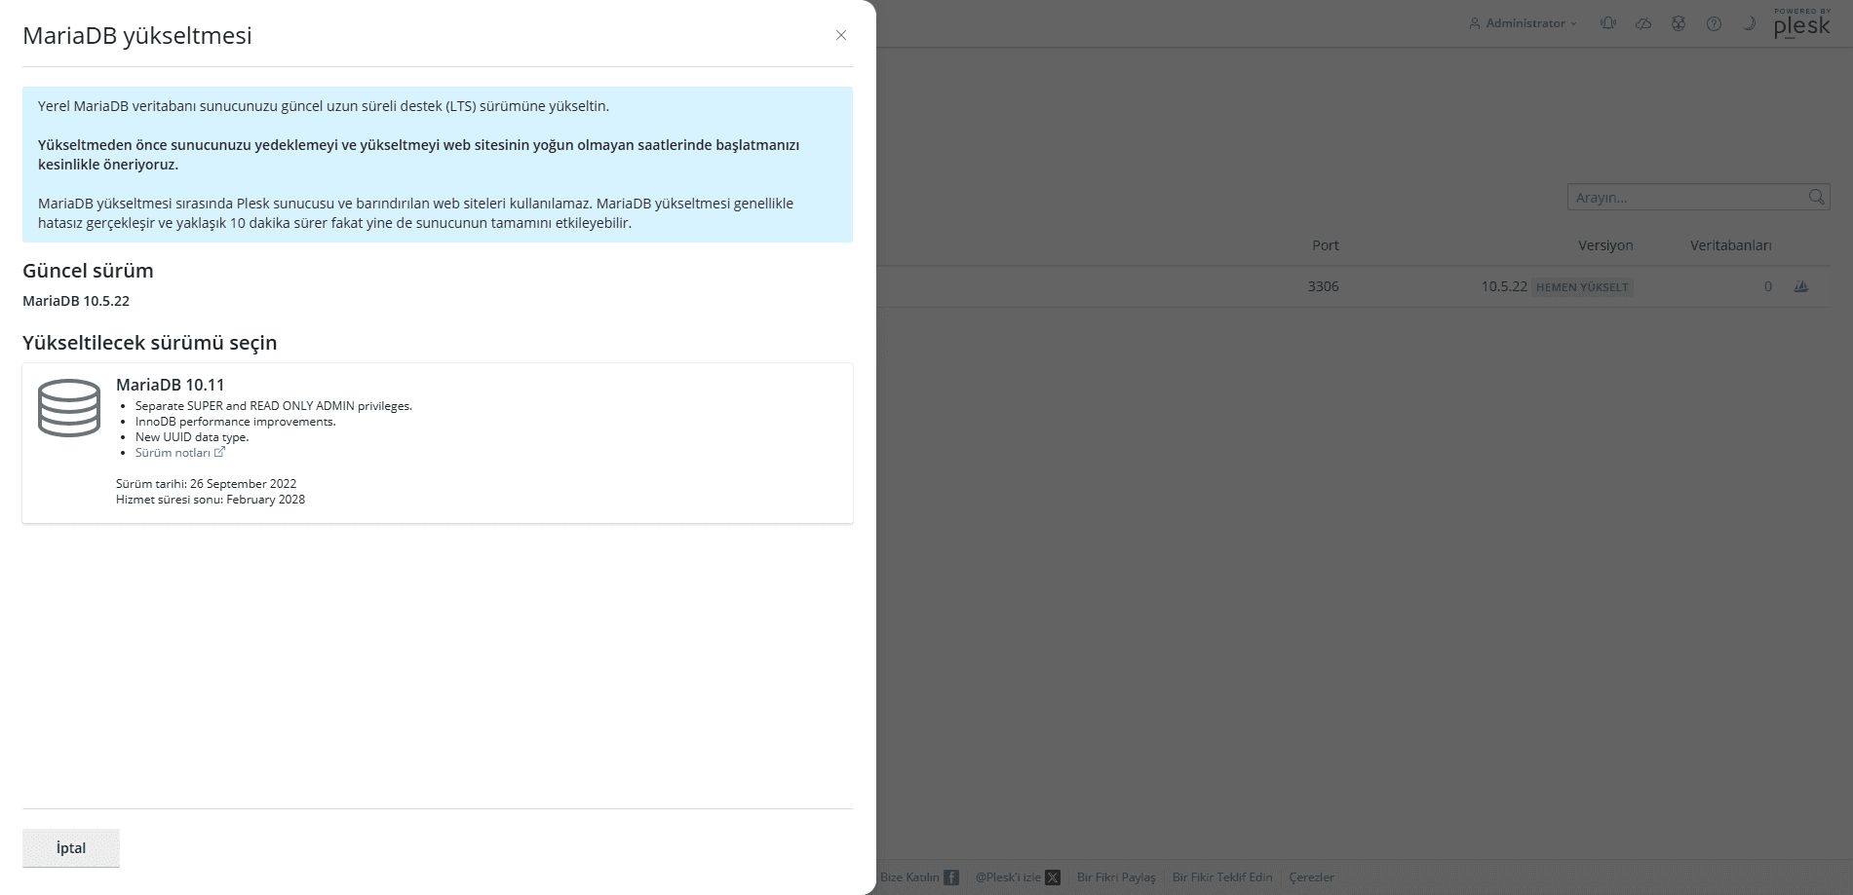Select the MariaDB 10.11 upgrade option
Screen dimensions: 1853x895
(x=437, y=443)
